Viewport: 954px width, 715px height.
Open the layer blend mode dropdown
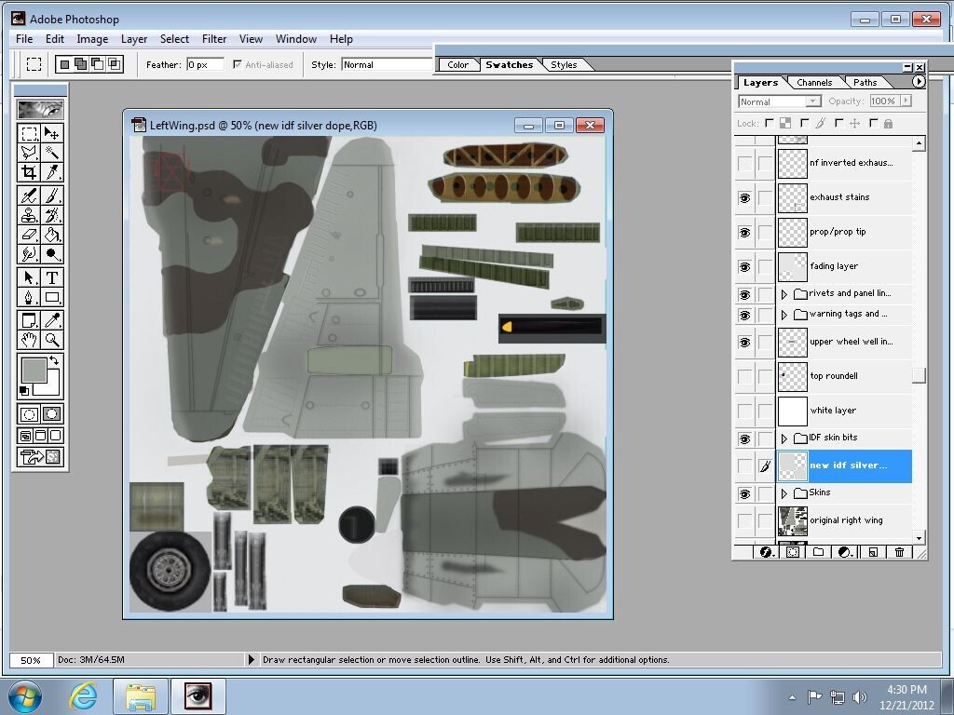(x=779, y=101)
